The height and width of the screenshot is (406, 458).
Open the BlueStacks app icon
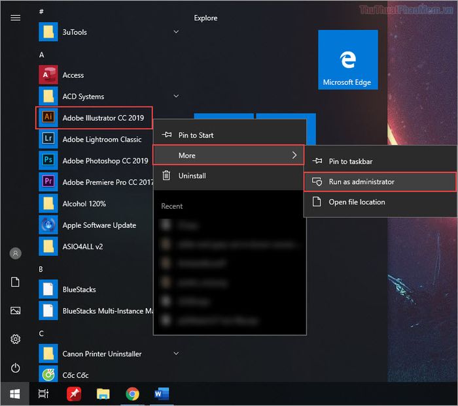[x=48, y=289]
